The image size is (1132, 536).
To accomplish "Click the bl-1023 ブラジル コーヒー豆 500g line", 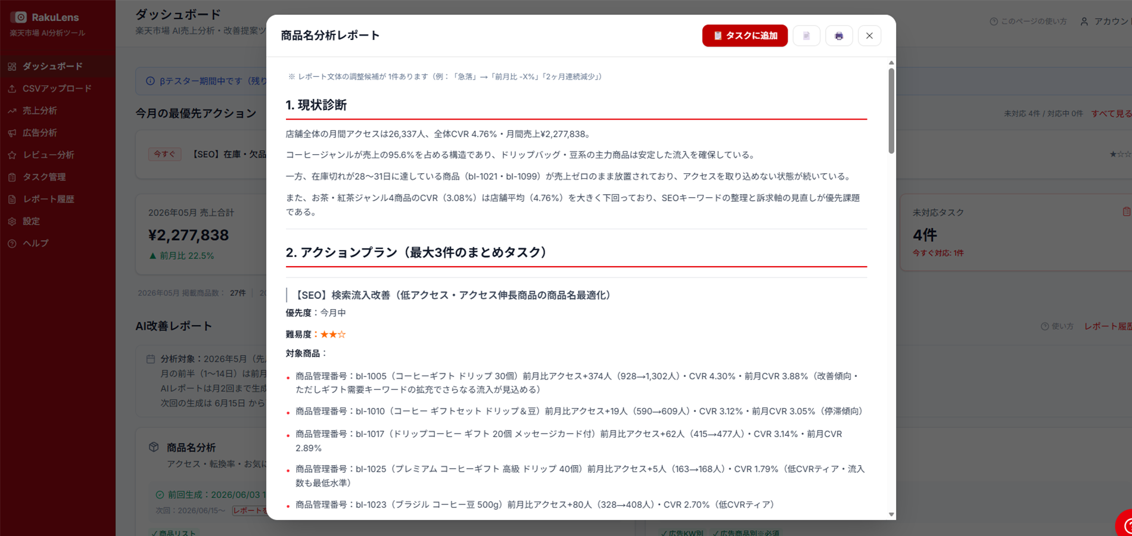I will click(536, 505).
